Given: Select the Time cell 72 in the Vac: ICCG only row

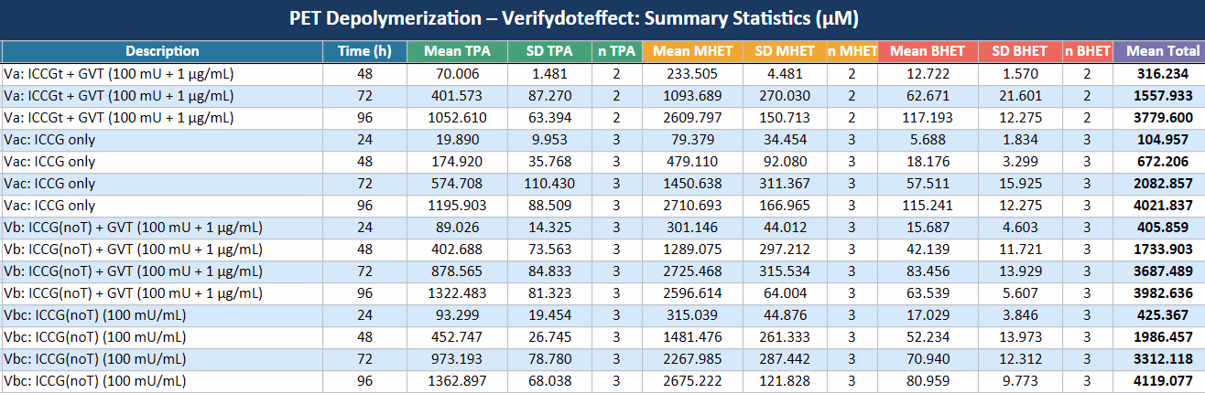Looking at the screenshot, I should point(364,184).
